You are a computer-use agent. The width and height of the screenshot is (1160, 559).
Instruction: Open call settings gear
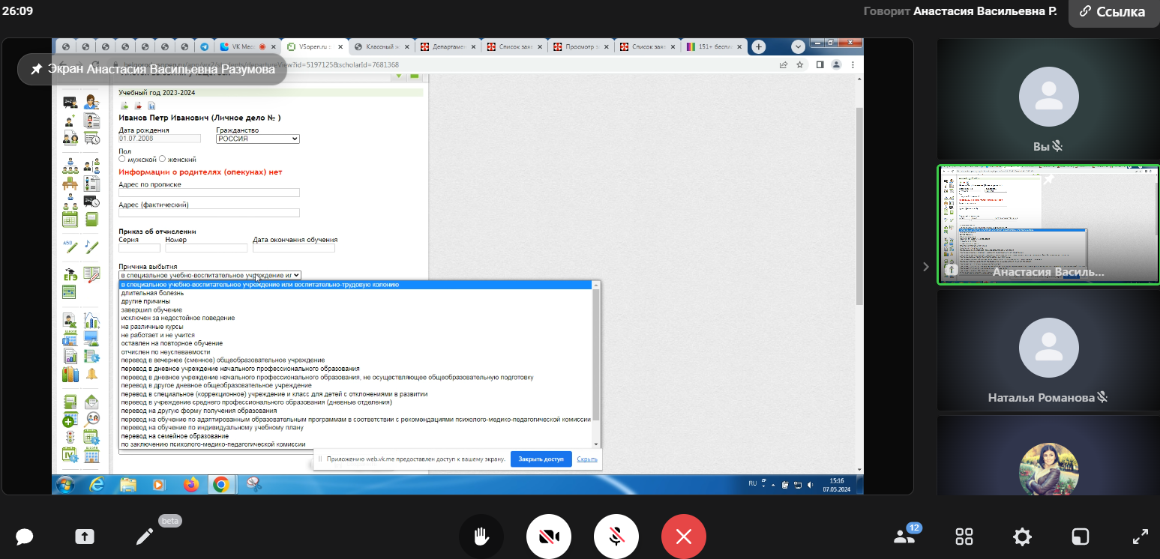click(1022, 537)
